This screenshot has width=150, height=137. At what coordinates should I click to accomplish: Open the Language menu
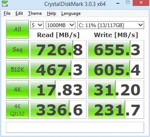(71, 13)
